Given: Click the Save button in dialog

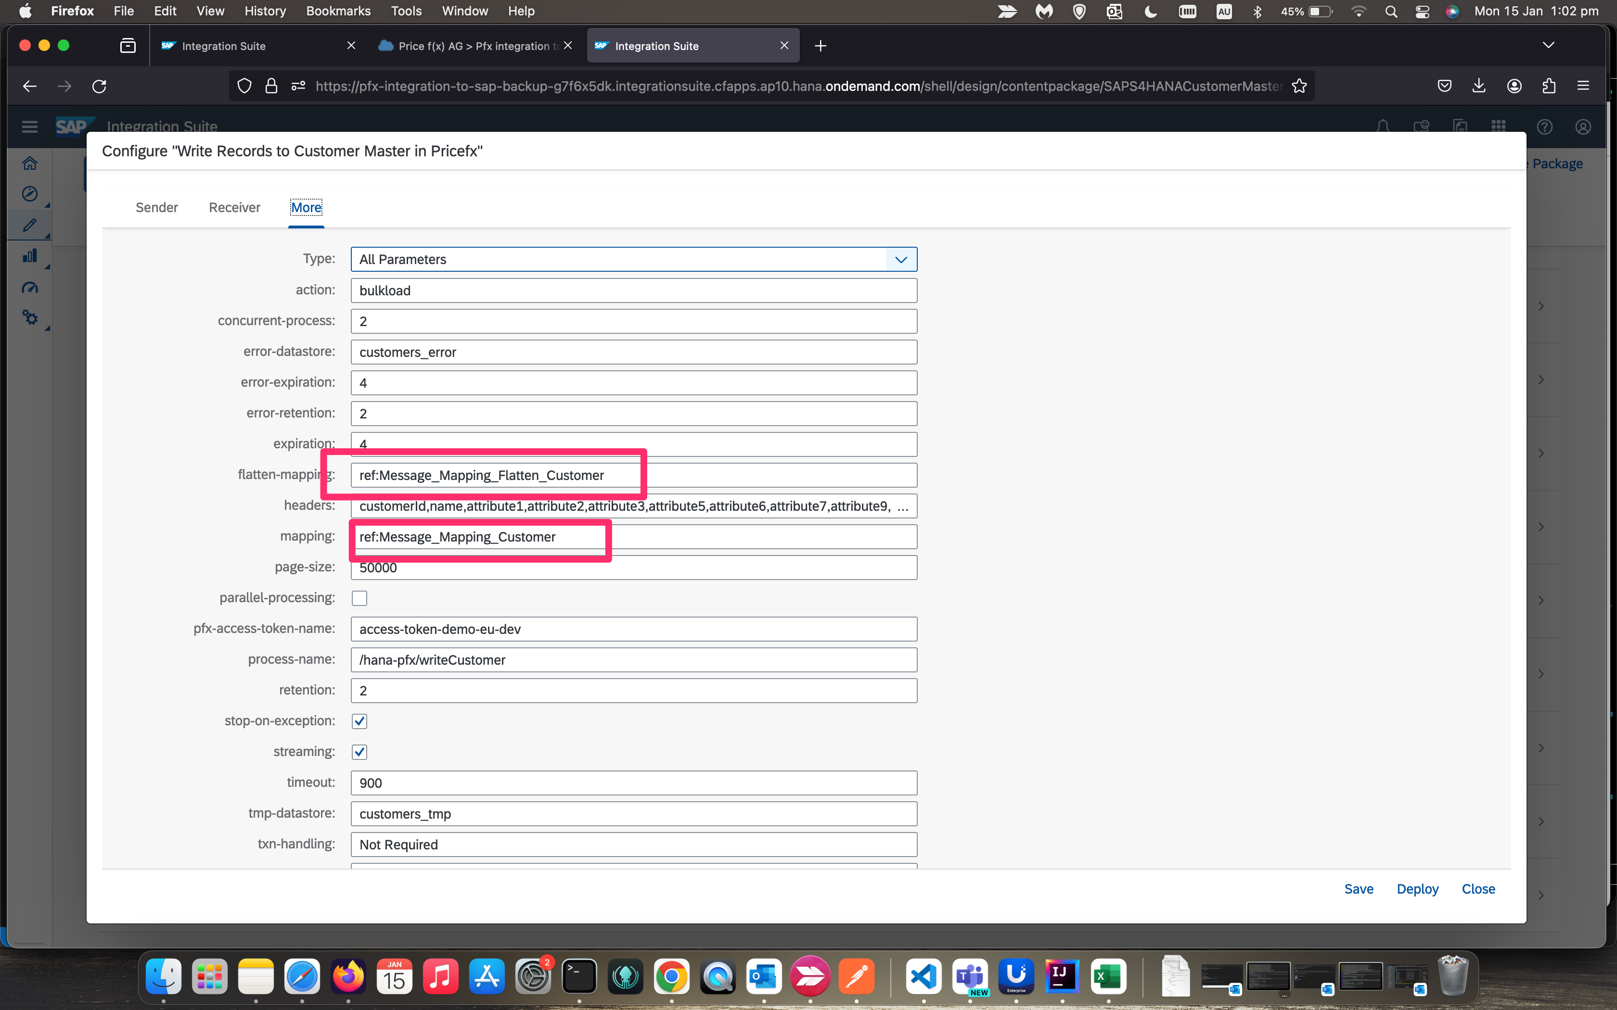Looking at the screenshot, I should pyautogui.click(x=1359, y=889).
